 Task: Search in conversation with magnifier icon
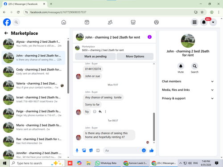(194, 66)
